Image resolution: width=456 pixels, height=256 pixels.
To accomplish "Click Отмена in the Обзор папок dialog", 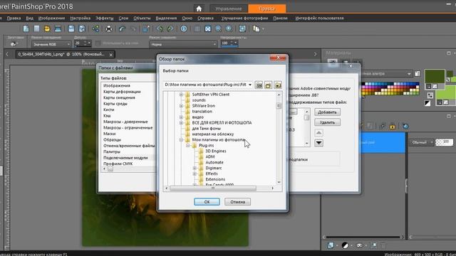I will coord(237,202).
